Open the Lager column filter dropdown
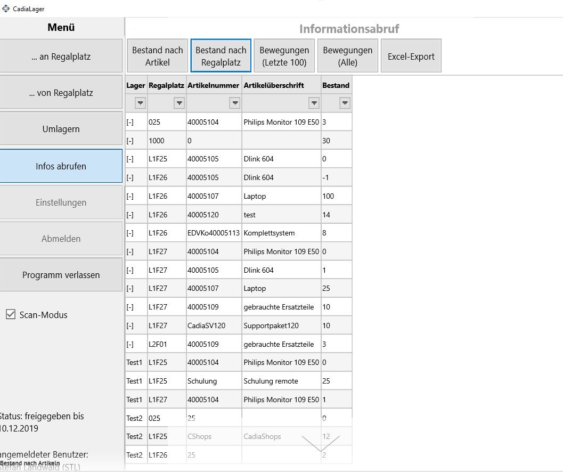 [x=141, y=103]
